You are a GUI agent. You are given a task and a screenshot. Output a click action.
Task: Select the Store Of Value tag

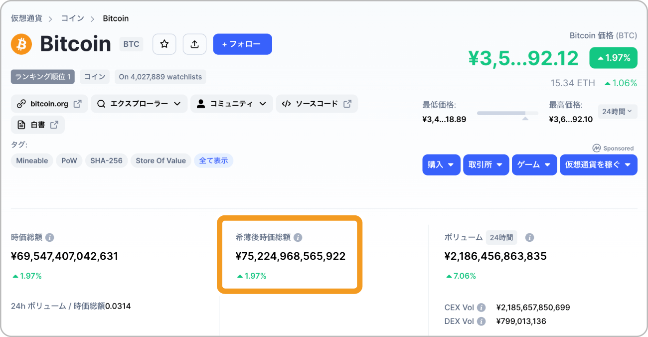[x=161, y=161]
